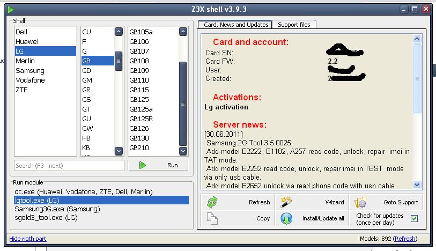This screenshot has width=436, height=251.
Task: Click the green play icon on Run
Action: coord(142,165)
